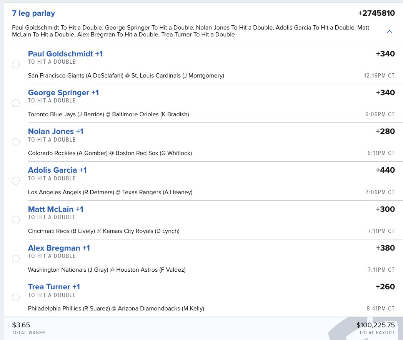The width and height of the screenshot is (403, 340).
Task: Click Washington Nationals @ Houston Astros matchup
Action: [107, 270]
